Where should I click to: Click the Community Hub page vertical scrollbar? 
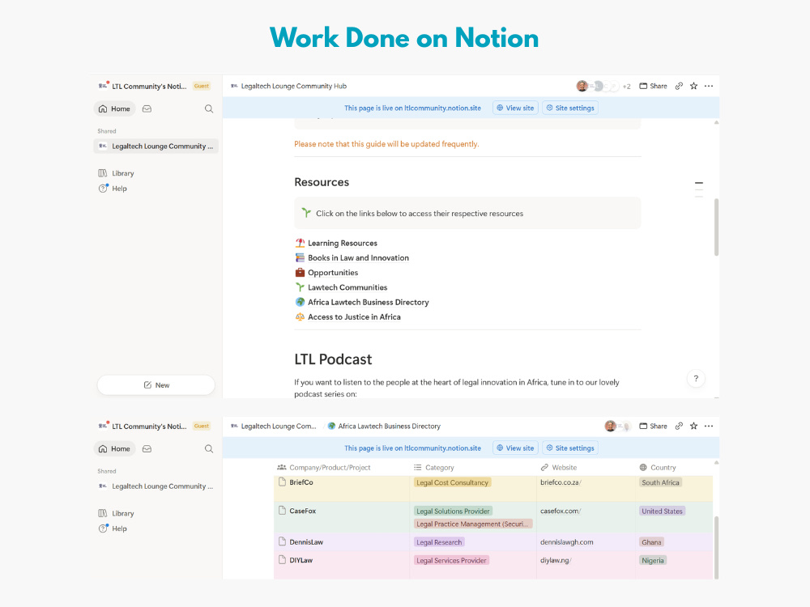pyautogui.click(x=717, y=227)
